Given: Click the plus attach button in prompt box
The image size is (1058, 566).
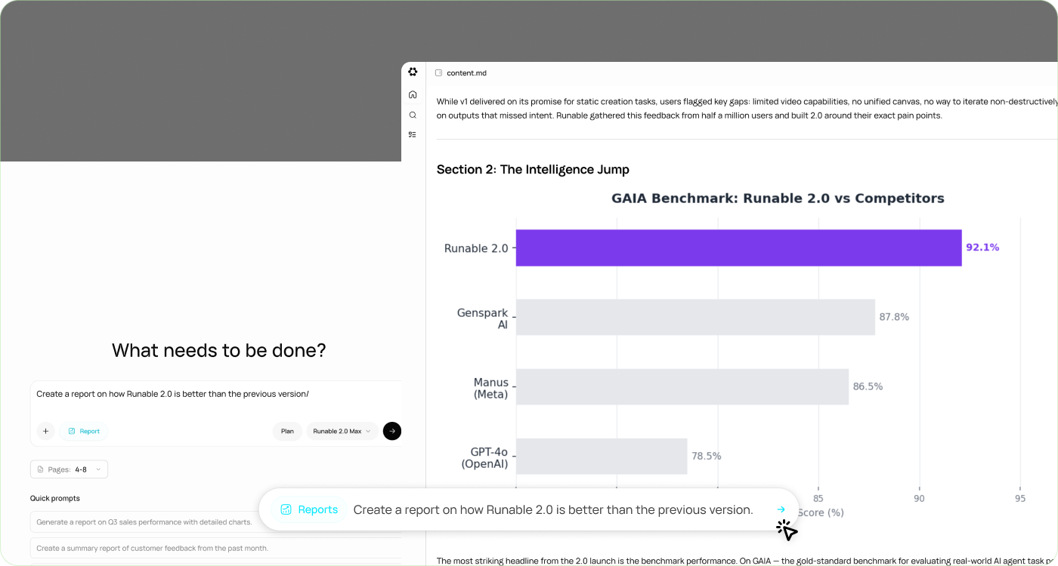Looking at the screenshot, I should [45, 431].
